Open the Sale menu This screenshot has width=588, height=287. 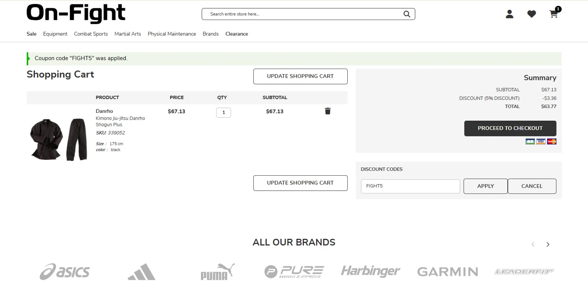(31, 34)
